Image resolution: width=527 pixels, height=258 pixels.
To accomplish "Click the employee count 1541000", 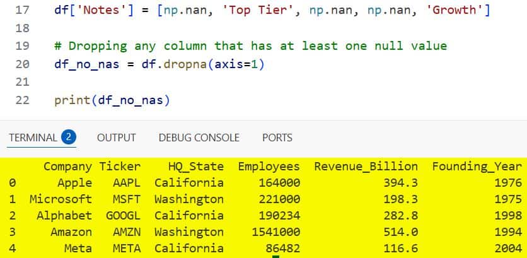I will (x=275, y=232).
